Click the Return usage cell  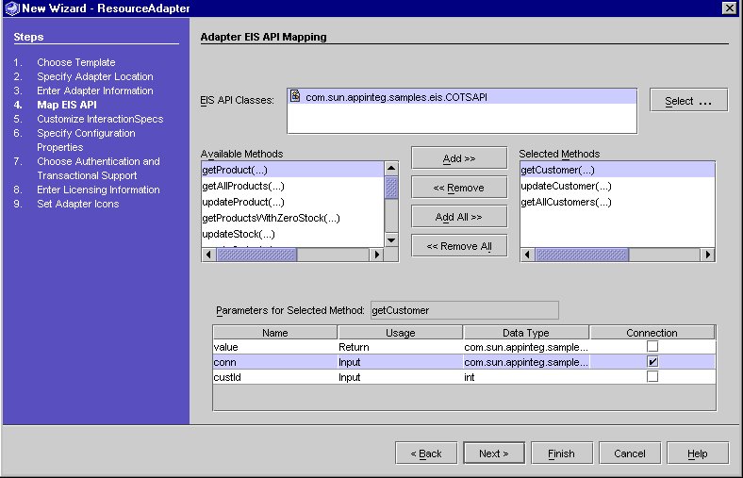point(401,347)
